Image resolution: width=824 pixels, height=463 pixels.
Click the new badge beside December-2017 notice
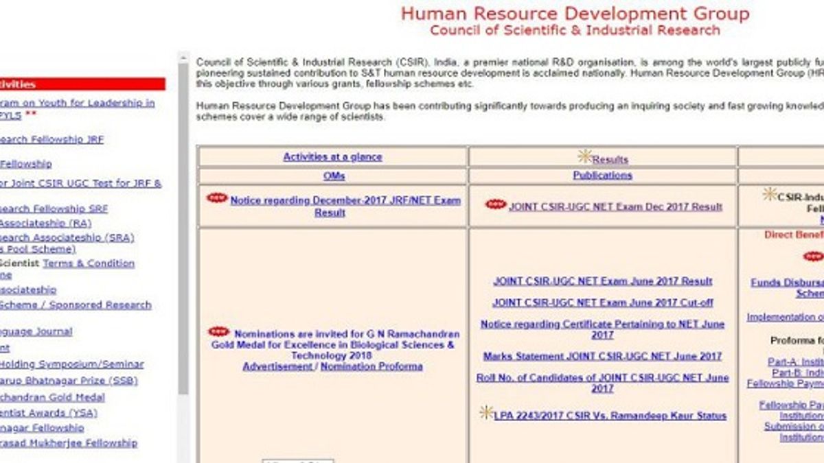(218, 198)
